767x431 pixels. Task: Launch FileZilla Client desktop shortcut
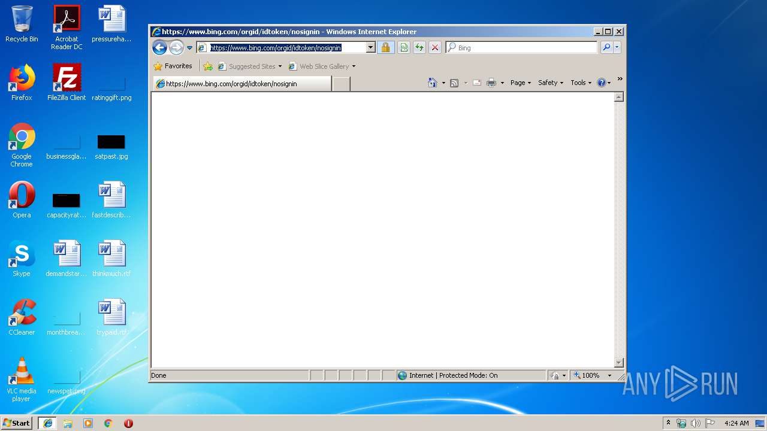click(67, 83)
